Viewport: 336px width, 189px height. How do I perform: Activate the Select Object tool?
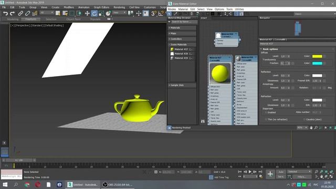[58, 14]
